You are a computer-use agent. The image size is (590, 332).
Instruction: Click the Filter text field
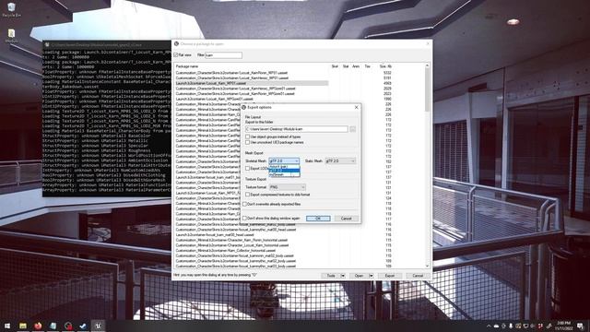pos(223,55)
